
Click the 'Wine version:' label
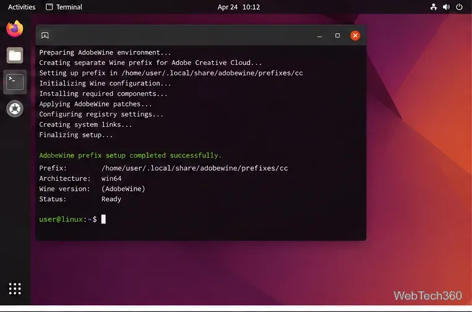click(64, 189)
